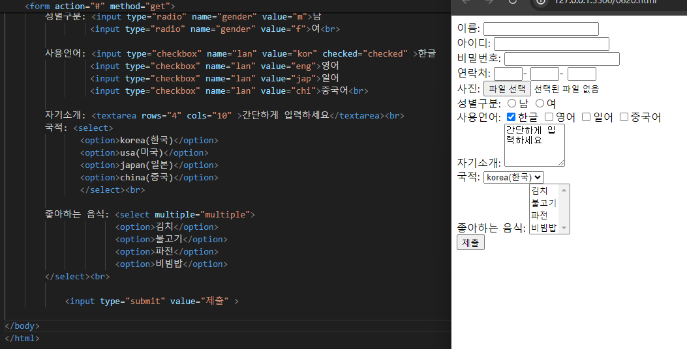Uncheck the 한글 language checkbox
The height and width of the screenshot is (349, 687).
pyautogui.click(x=511, y=117)
